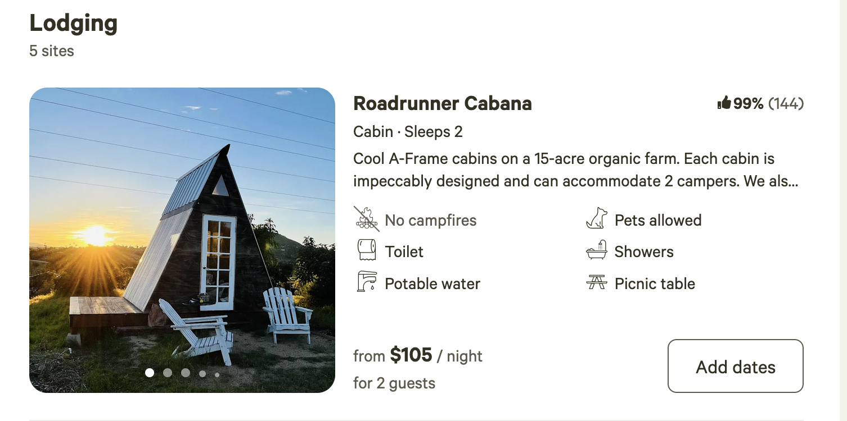847x421 pixels.
Task: Click the showers bathtub icon
Action: (597, 250)
